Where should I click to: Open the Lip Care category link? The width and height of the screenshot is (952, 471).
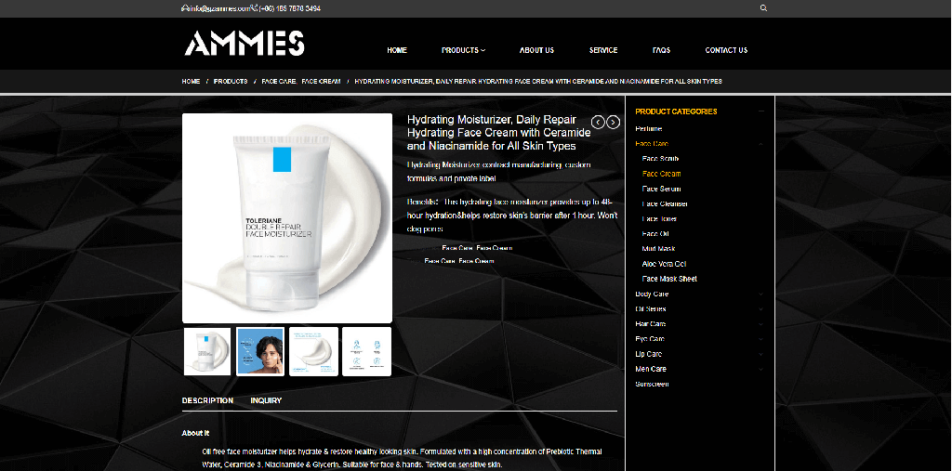(648, 355)
